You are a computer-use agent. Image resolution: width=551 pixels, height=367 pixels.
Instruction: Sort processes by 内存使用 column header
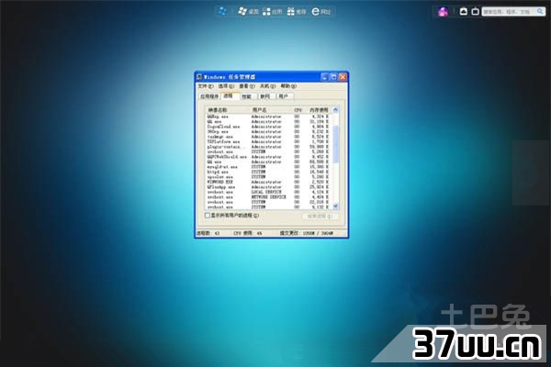318,110
